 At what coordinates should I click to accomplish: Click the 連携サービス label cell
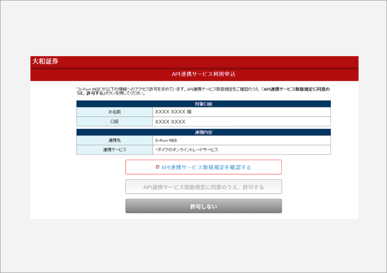coord(115,150)
